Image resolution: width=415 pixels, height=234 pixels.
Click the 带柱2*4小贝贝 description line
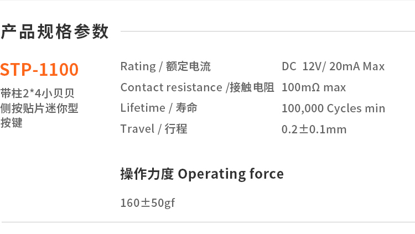[37, 93]
